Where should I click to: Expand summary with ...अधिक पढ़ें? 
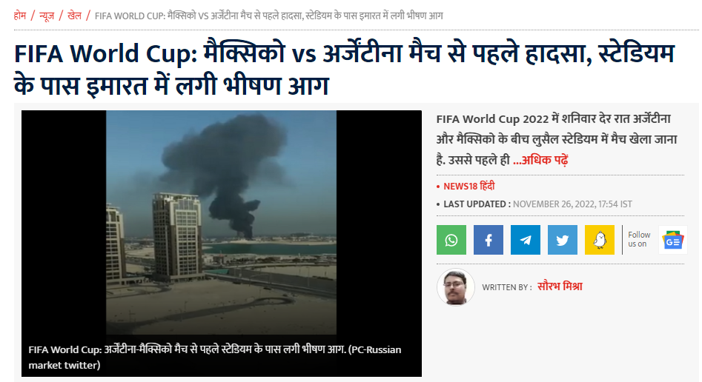click(x=540, y=160)
